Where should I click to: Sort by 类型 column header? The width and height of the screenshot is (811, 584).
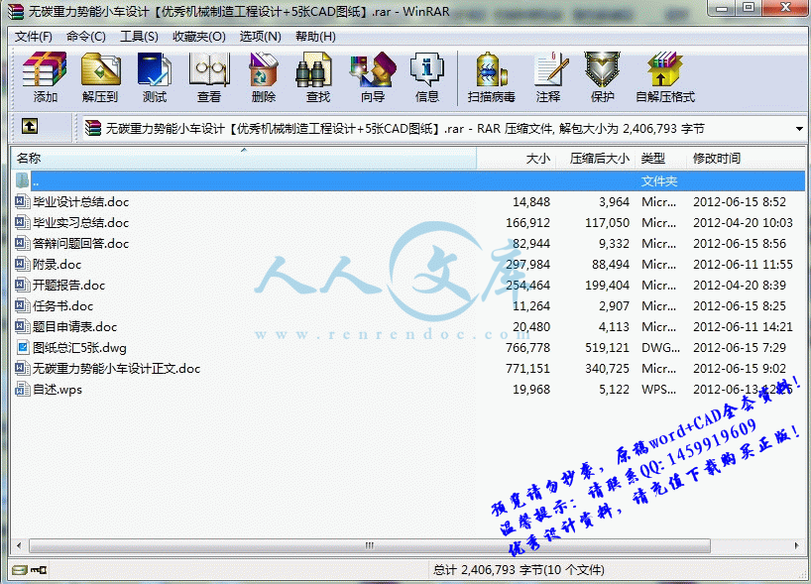[660, 159]
